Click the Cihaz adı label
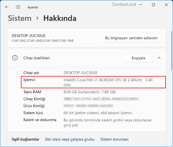 (31, 73)
